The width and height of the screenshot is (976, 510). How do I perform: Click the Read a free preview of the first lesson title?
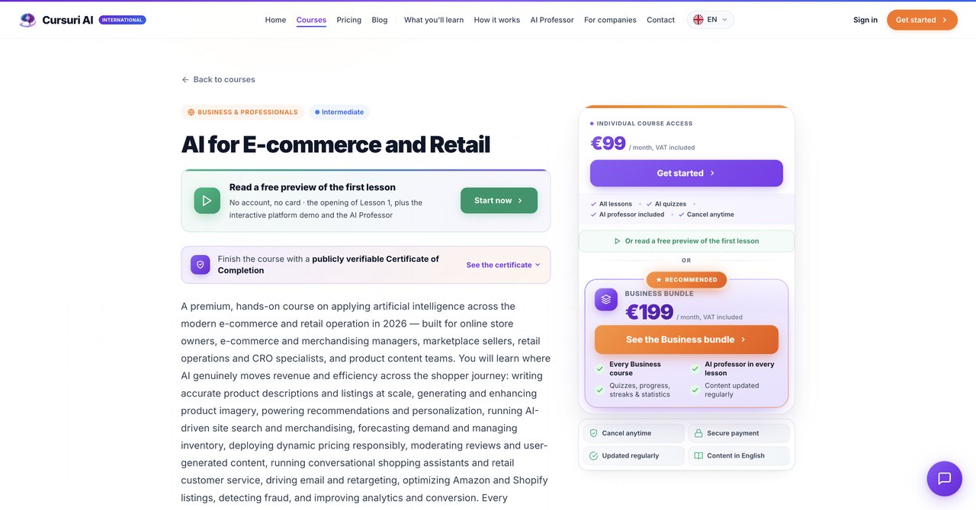[313, 187]
